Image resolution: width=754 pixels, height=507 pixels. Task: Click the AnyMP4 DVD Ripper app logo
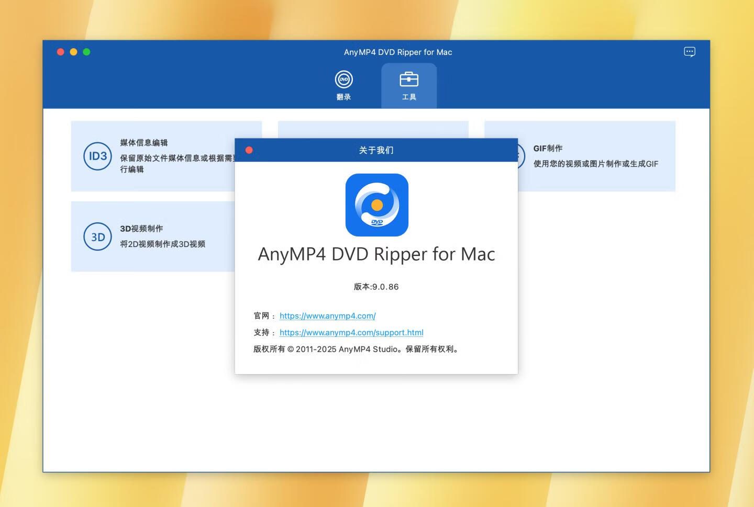click(376, 205)
